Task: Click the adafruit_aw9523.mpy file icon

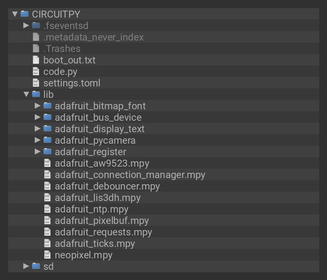Action: [47, 163]
